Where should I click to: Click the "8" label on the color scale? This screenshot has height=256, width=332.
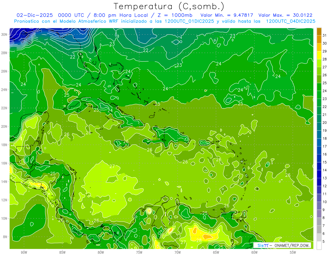323,218
